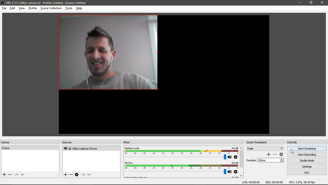Move scene up in Scenes panel

17,175
